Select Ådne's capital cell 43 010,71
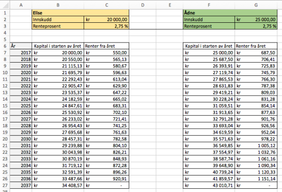 point(209,185)
